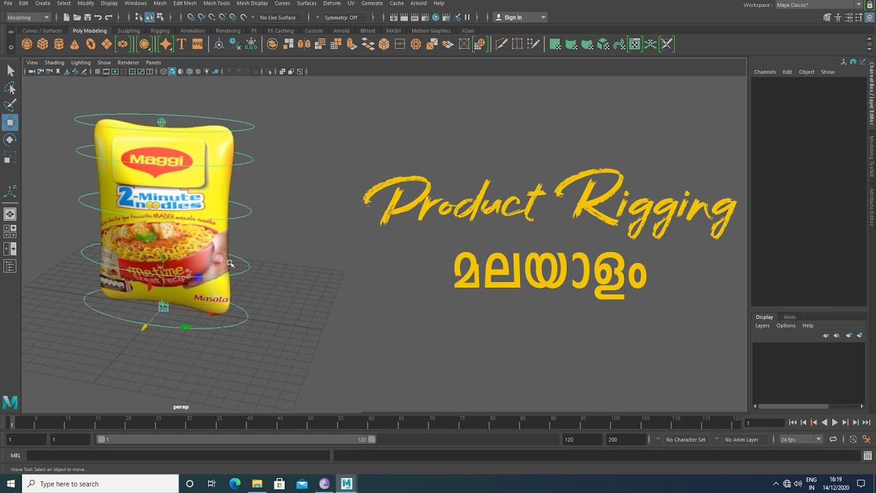Create a polygon sphere from the shelf
The width and height of the screenshot is (876, 493).
click(27, 45)
